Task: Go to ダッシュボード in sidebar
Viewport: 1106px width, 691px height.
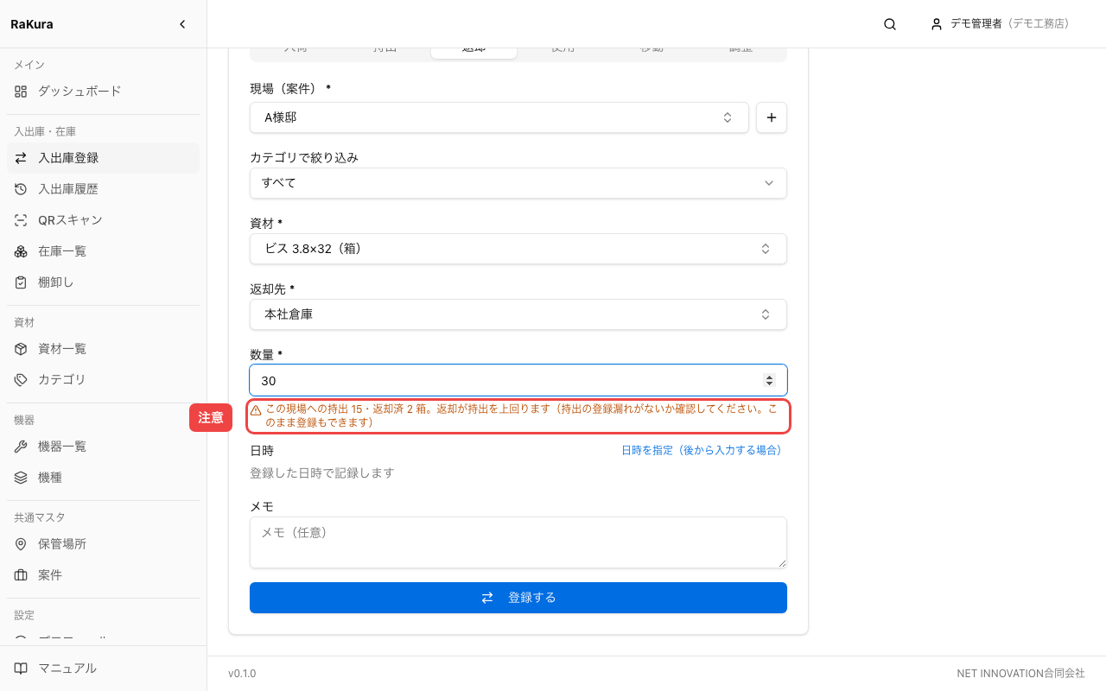Action: point(103,91)
